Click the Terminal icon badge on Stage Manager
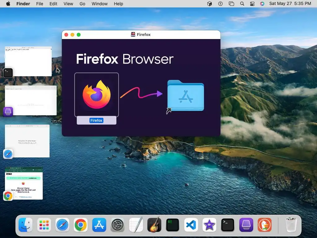 pyautogui.click(x=8, y=73)
